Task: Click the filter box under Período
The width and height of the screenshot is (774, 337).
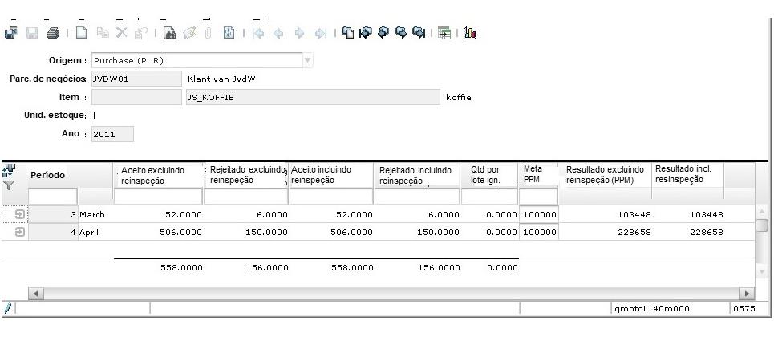Action: [x=53, y=197]
